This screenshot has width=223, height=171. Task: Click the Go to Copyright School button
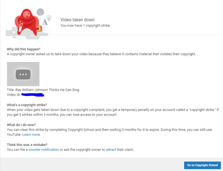(x=202, y=165)
